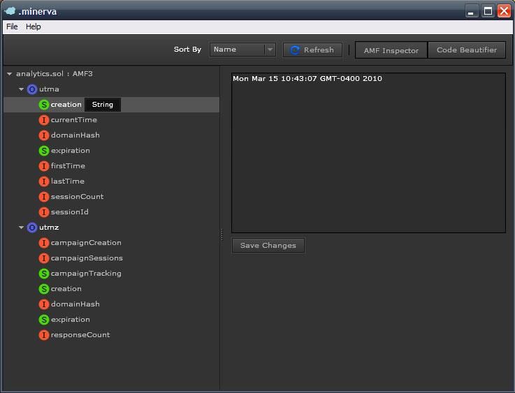
Task: Collapse the utma tree node
Action: pyautogui.click(x=21, y=89)
